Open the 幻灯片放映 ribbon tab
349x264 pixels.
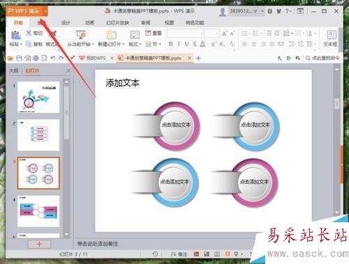coord(117,23)
